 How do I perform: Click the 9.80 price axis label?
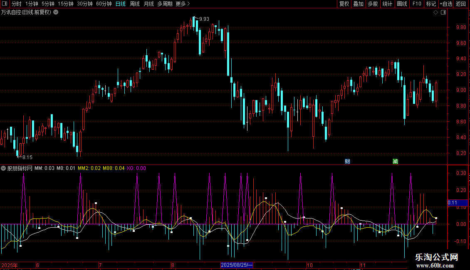click(461, 27)
